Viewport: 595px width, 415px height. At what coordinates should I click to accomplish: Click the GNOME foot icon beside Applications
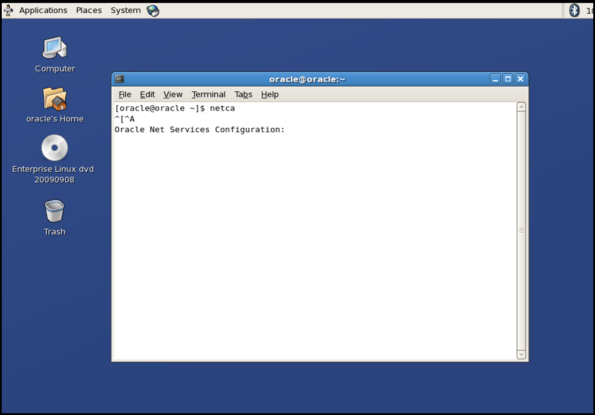pyautogui.click(x=8, y=10)
